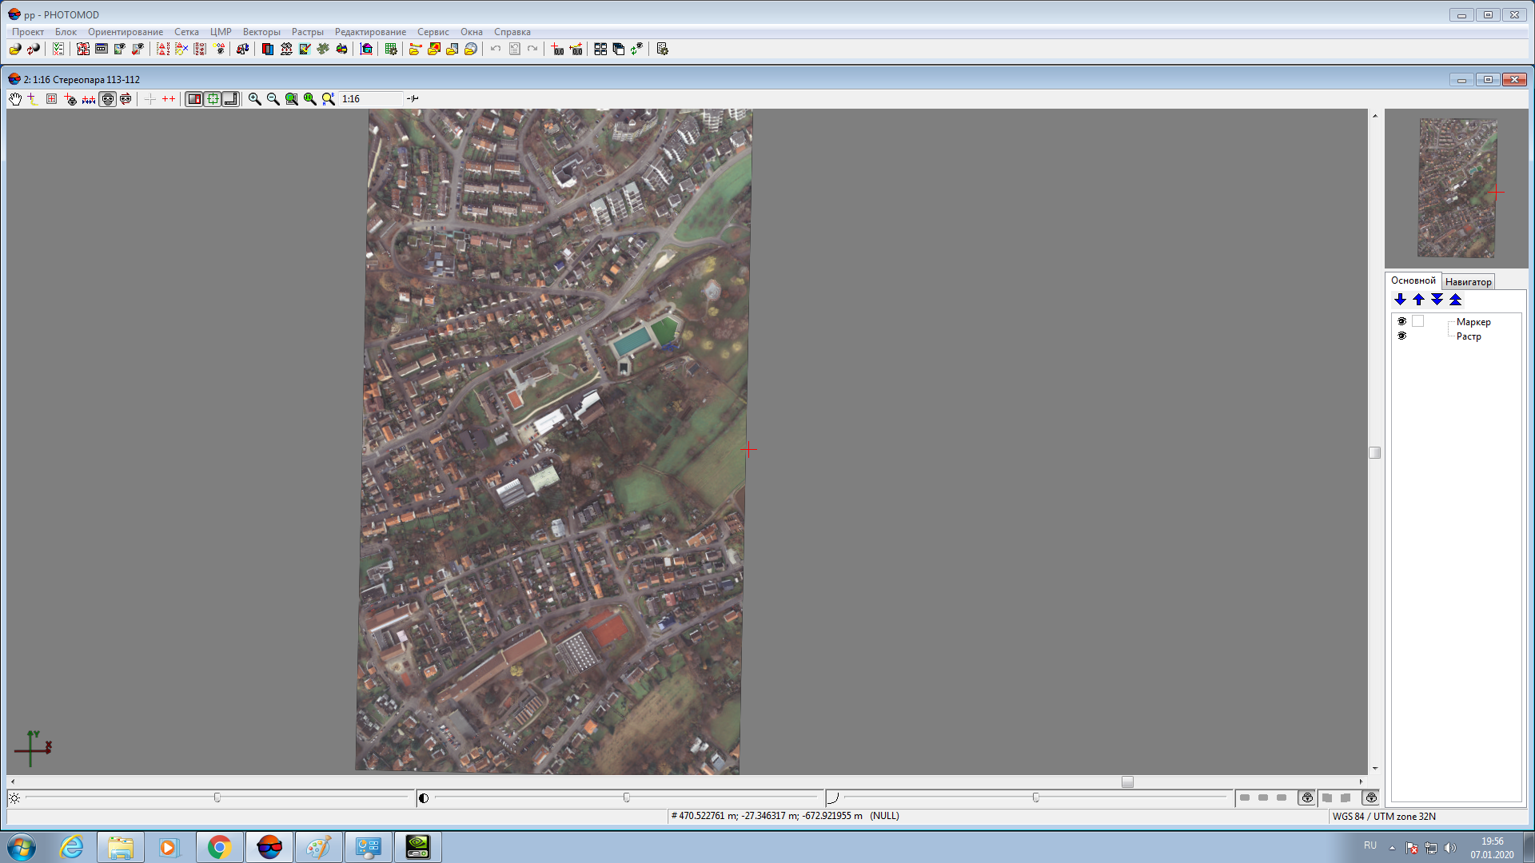The height and width of the screenshot is (863, 1535).
Task: Toggle left stereo glasses button near channel controls
Action: [1307, 797]
